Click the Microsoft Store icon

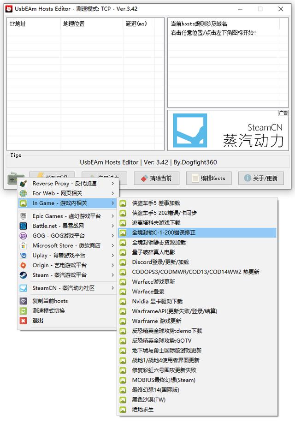point(23,245)
